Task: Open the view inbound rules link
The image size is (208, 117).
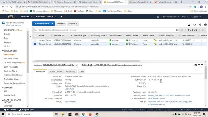Action: 166,95
